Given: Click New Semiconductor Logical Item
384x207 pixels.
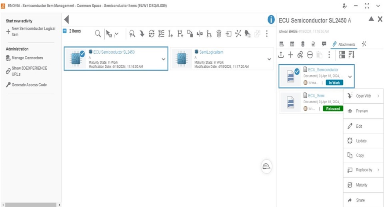Looking at the screenshot, I should tap(31, 31).
